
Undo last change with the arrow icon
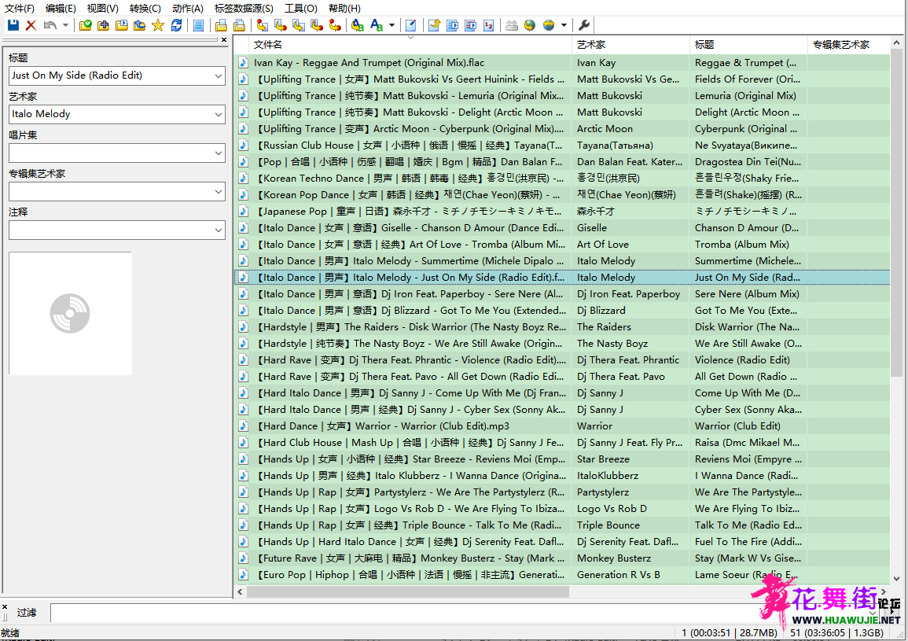[x=50, y=25]
